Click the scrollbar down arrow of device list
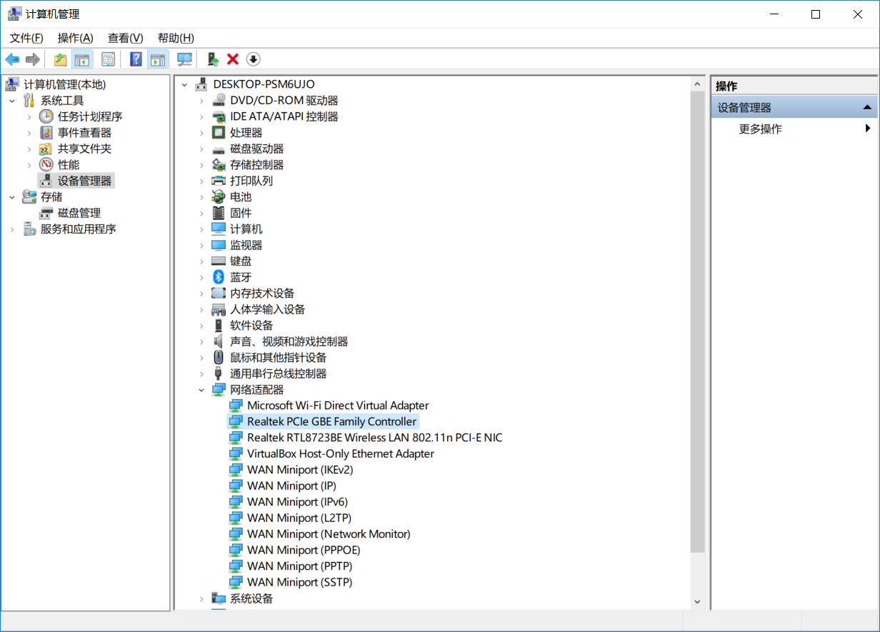Image resolution: width=880 pixels, height=632 pixels. [698, 602]
